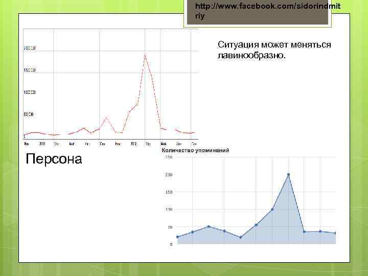Click the '2012' x-axis label on red chart
368x276 pixels.
point(133,144)
